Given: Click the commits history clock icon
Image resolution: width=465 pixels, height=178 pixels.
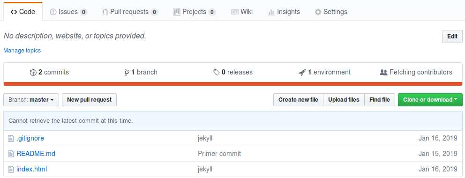Looking at the screenshot, I should pyautogui.click(x=33, y=73).
